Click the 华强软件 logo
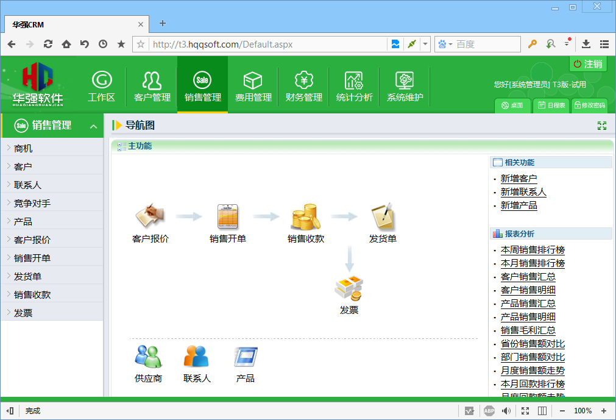This screenshot has height=420, width=616. [38, 84]
